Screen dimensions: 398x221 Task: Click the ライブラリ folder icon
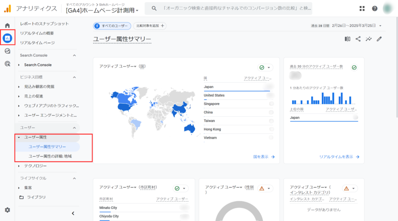coord(22,197)
